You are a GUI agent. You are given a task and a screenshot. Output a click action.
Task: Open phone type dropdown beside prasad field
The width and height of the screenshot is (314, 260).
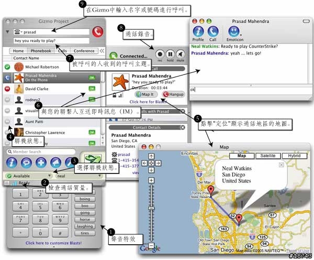pyautogui.click(x=18, y=31)
